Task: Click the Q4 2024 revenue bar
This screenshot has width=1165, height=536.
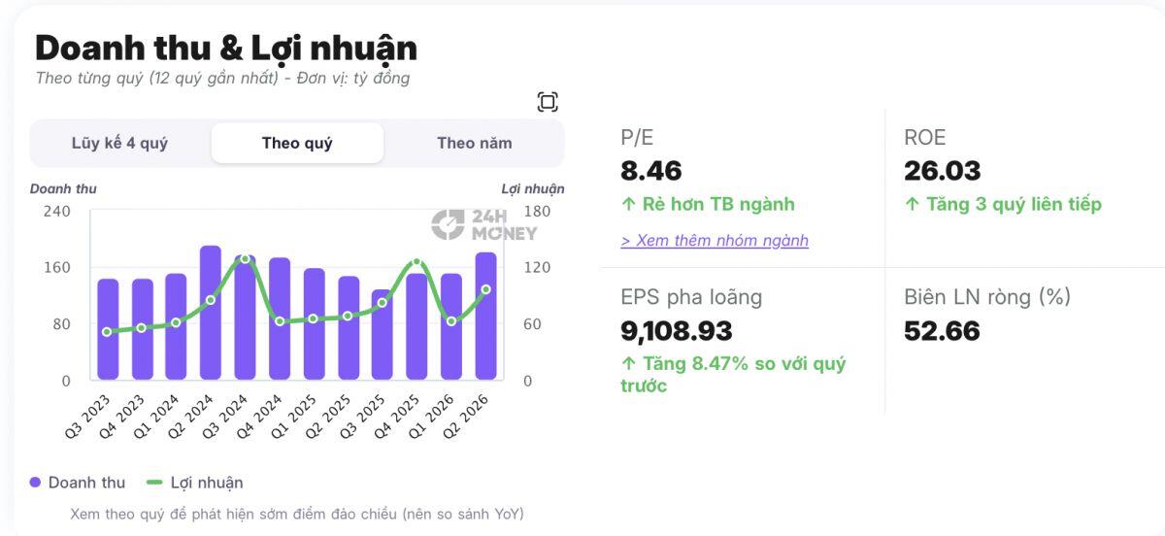Action: click(x=280, y=318)
